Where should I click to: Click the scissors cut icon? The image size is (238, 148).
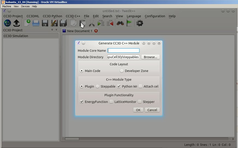[92, 23]
